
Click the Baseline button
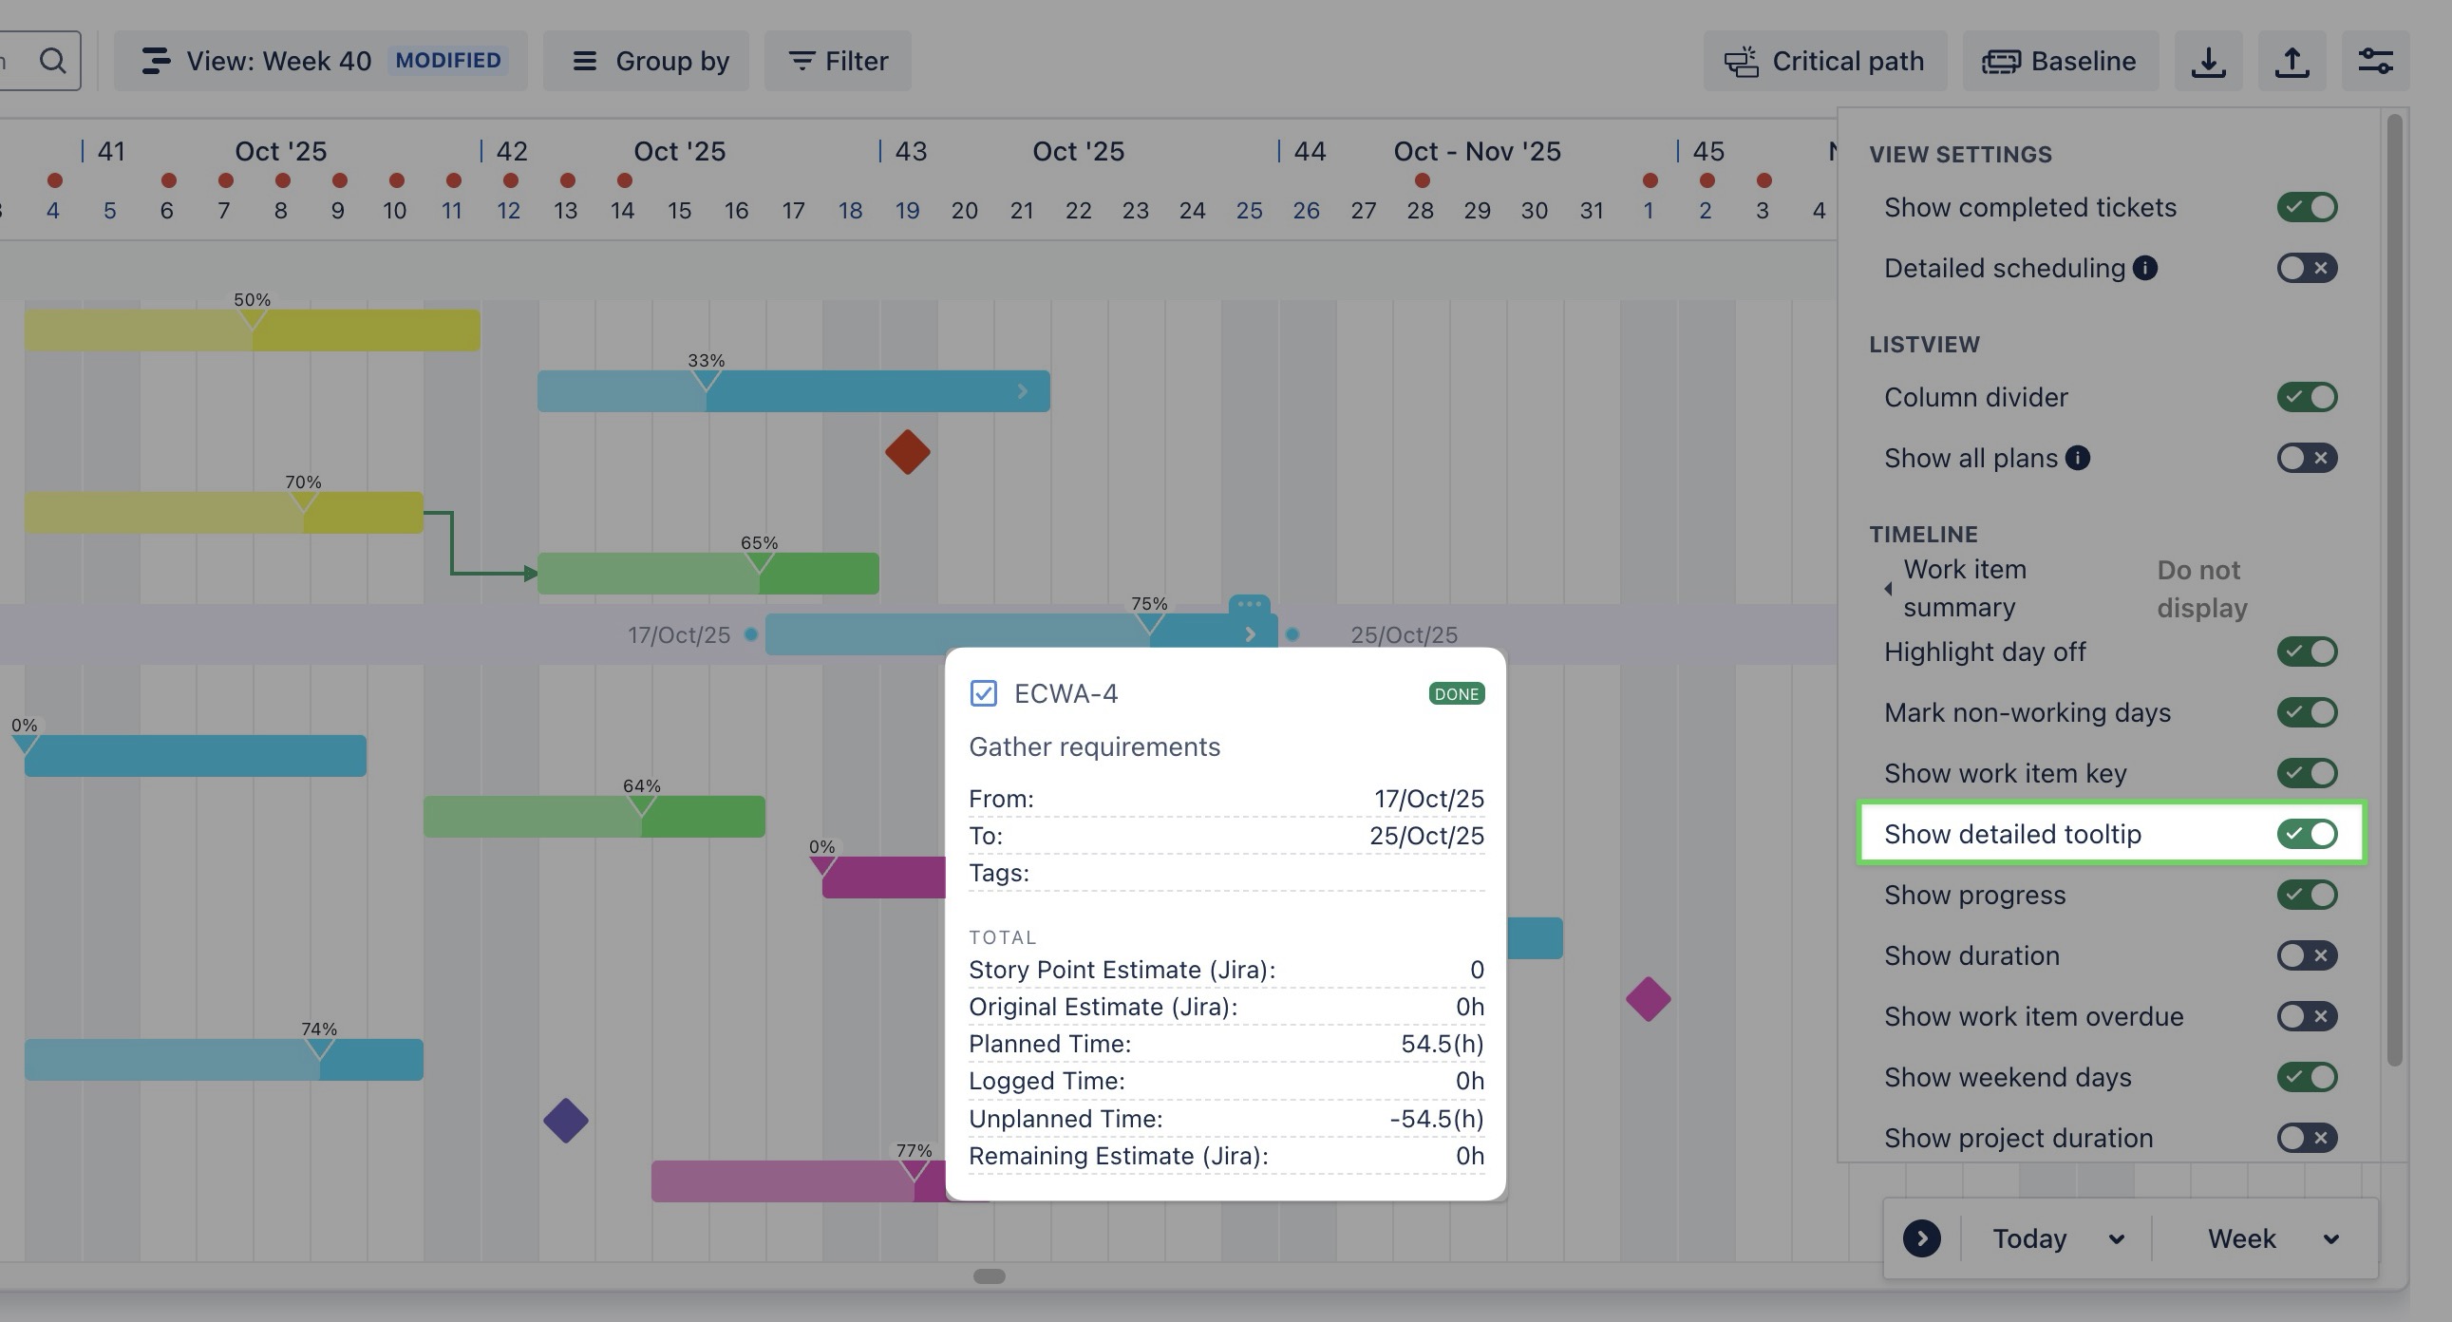point(2060,61)
